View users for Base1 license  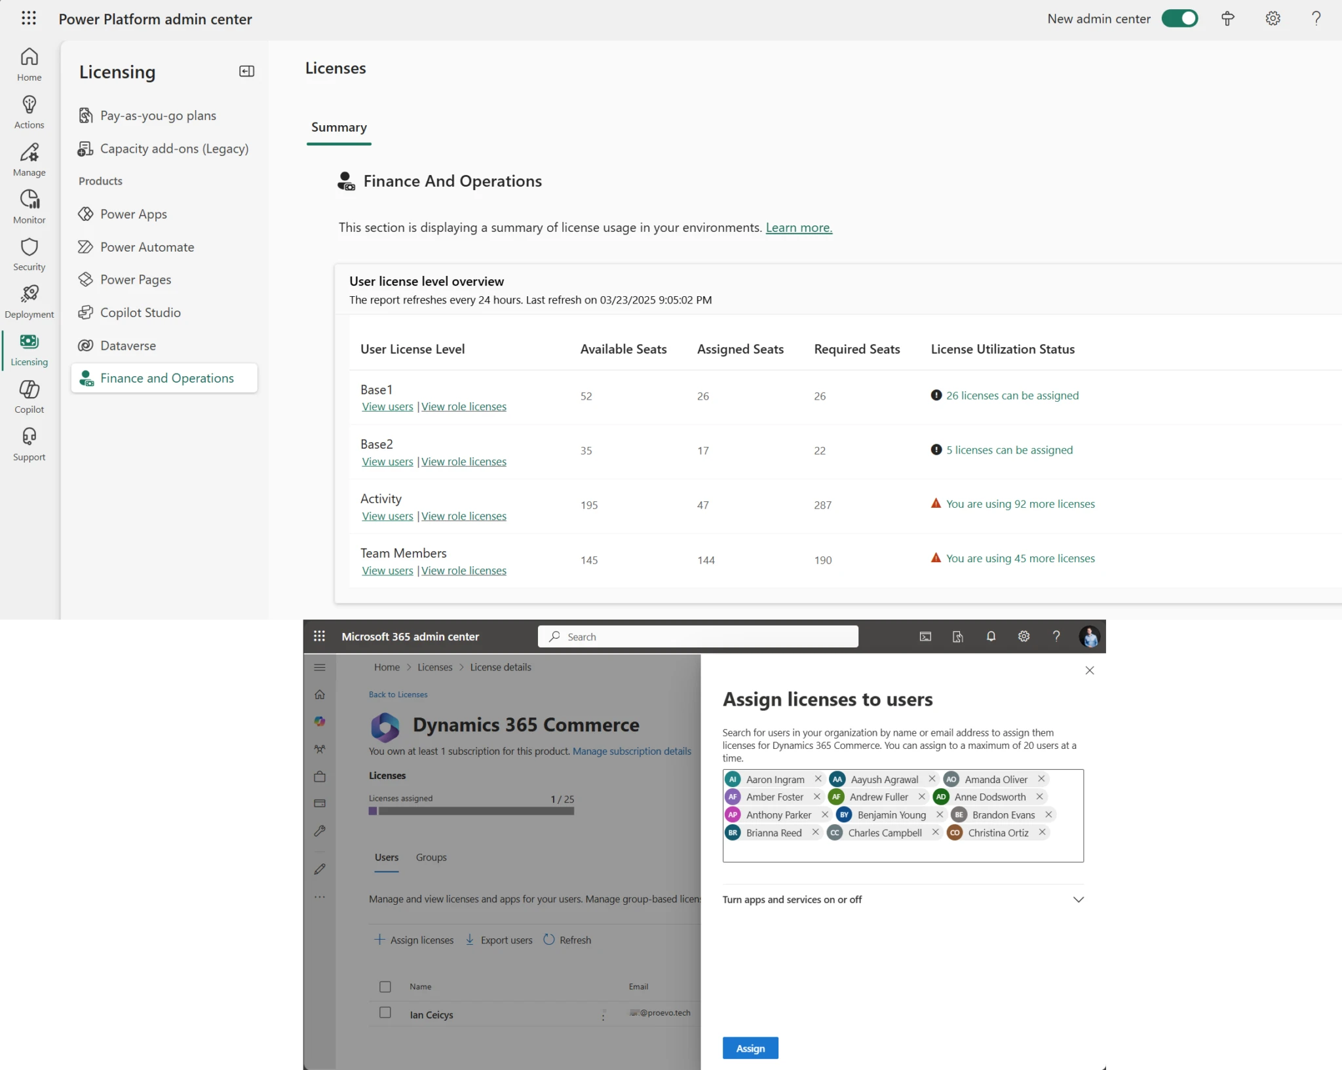[387, 406]
